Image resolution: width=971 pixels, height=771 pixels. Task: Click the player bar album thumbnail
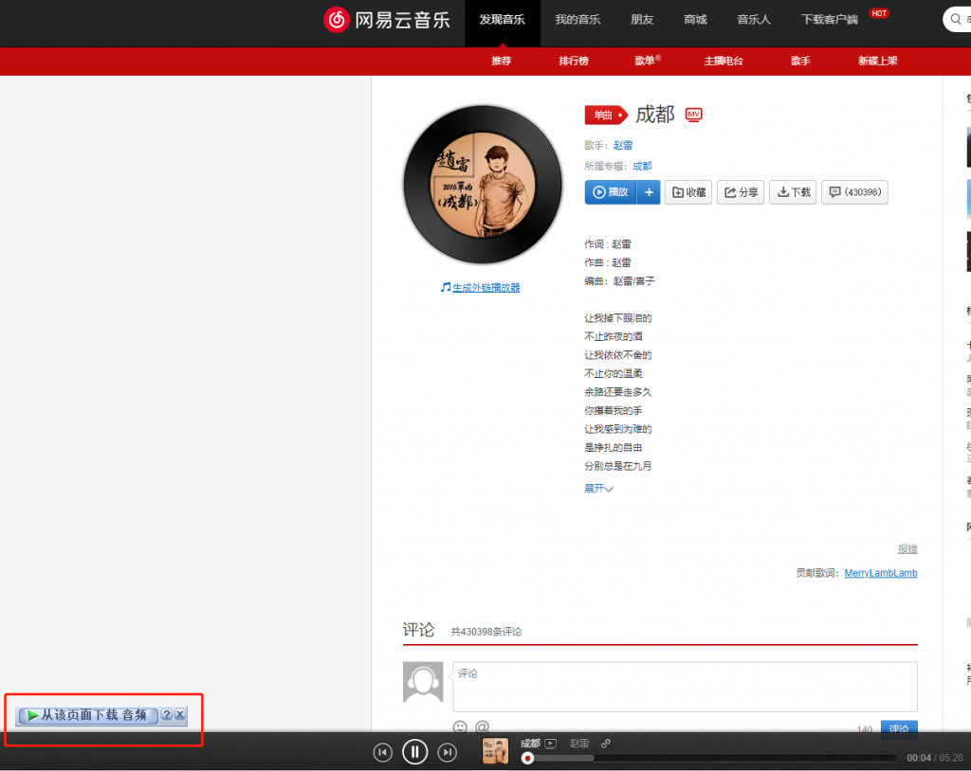(495, 750)
